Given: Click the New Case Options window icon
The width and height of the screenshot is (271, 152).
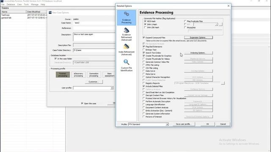Looking at the screenshot, I should 50,13.
